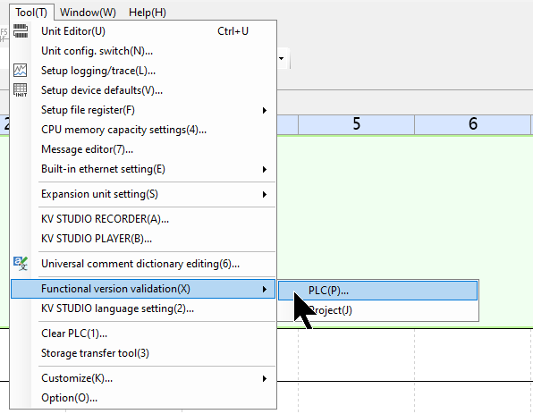Expand Expansion unit setting(S) submenu arrow
Screen dimensions: 533x414
pos(265,194)
